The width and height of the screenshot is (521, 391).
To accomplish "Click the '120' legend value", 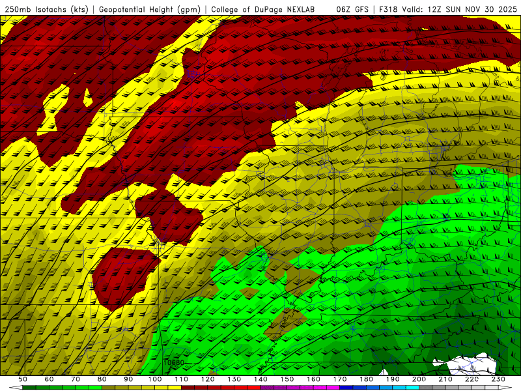I will [208, 379].
